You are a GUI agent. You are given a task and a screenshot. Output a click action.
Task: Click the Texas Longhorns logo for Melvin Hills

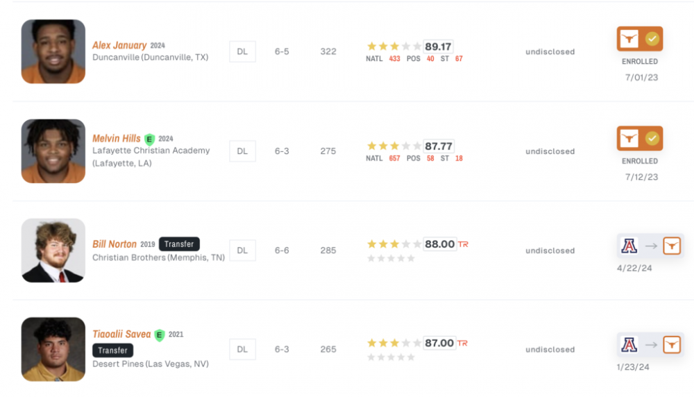(629, 139)
